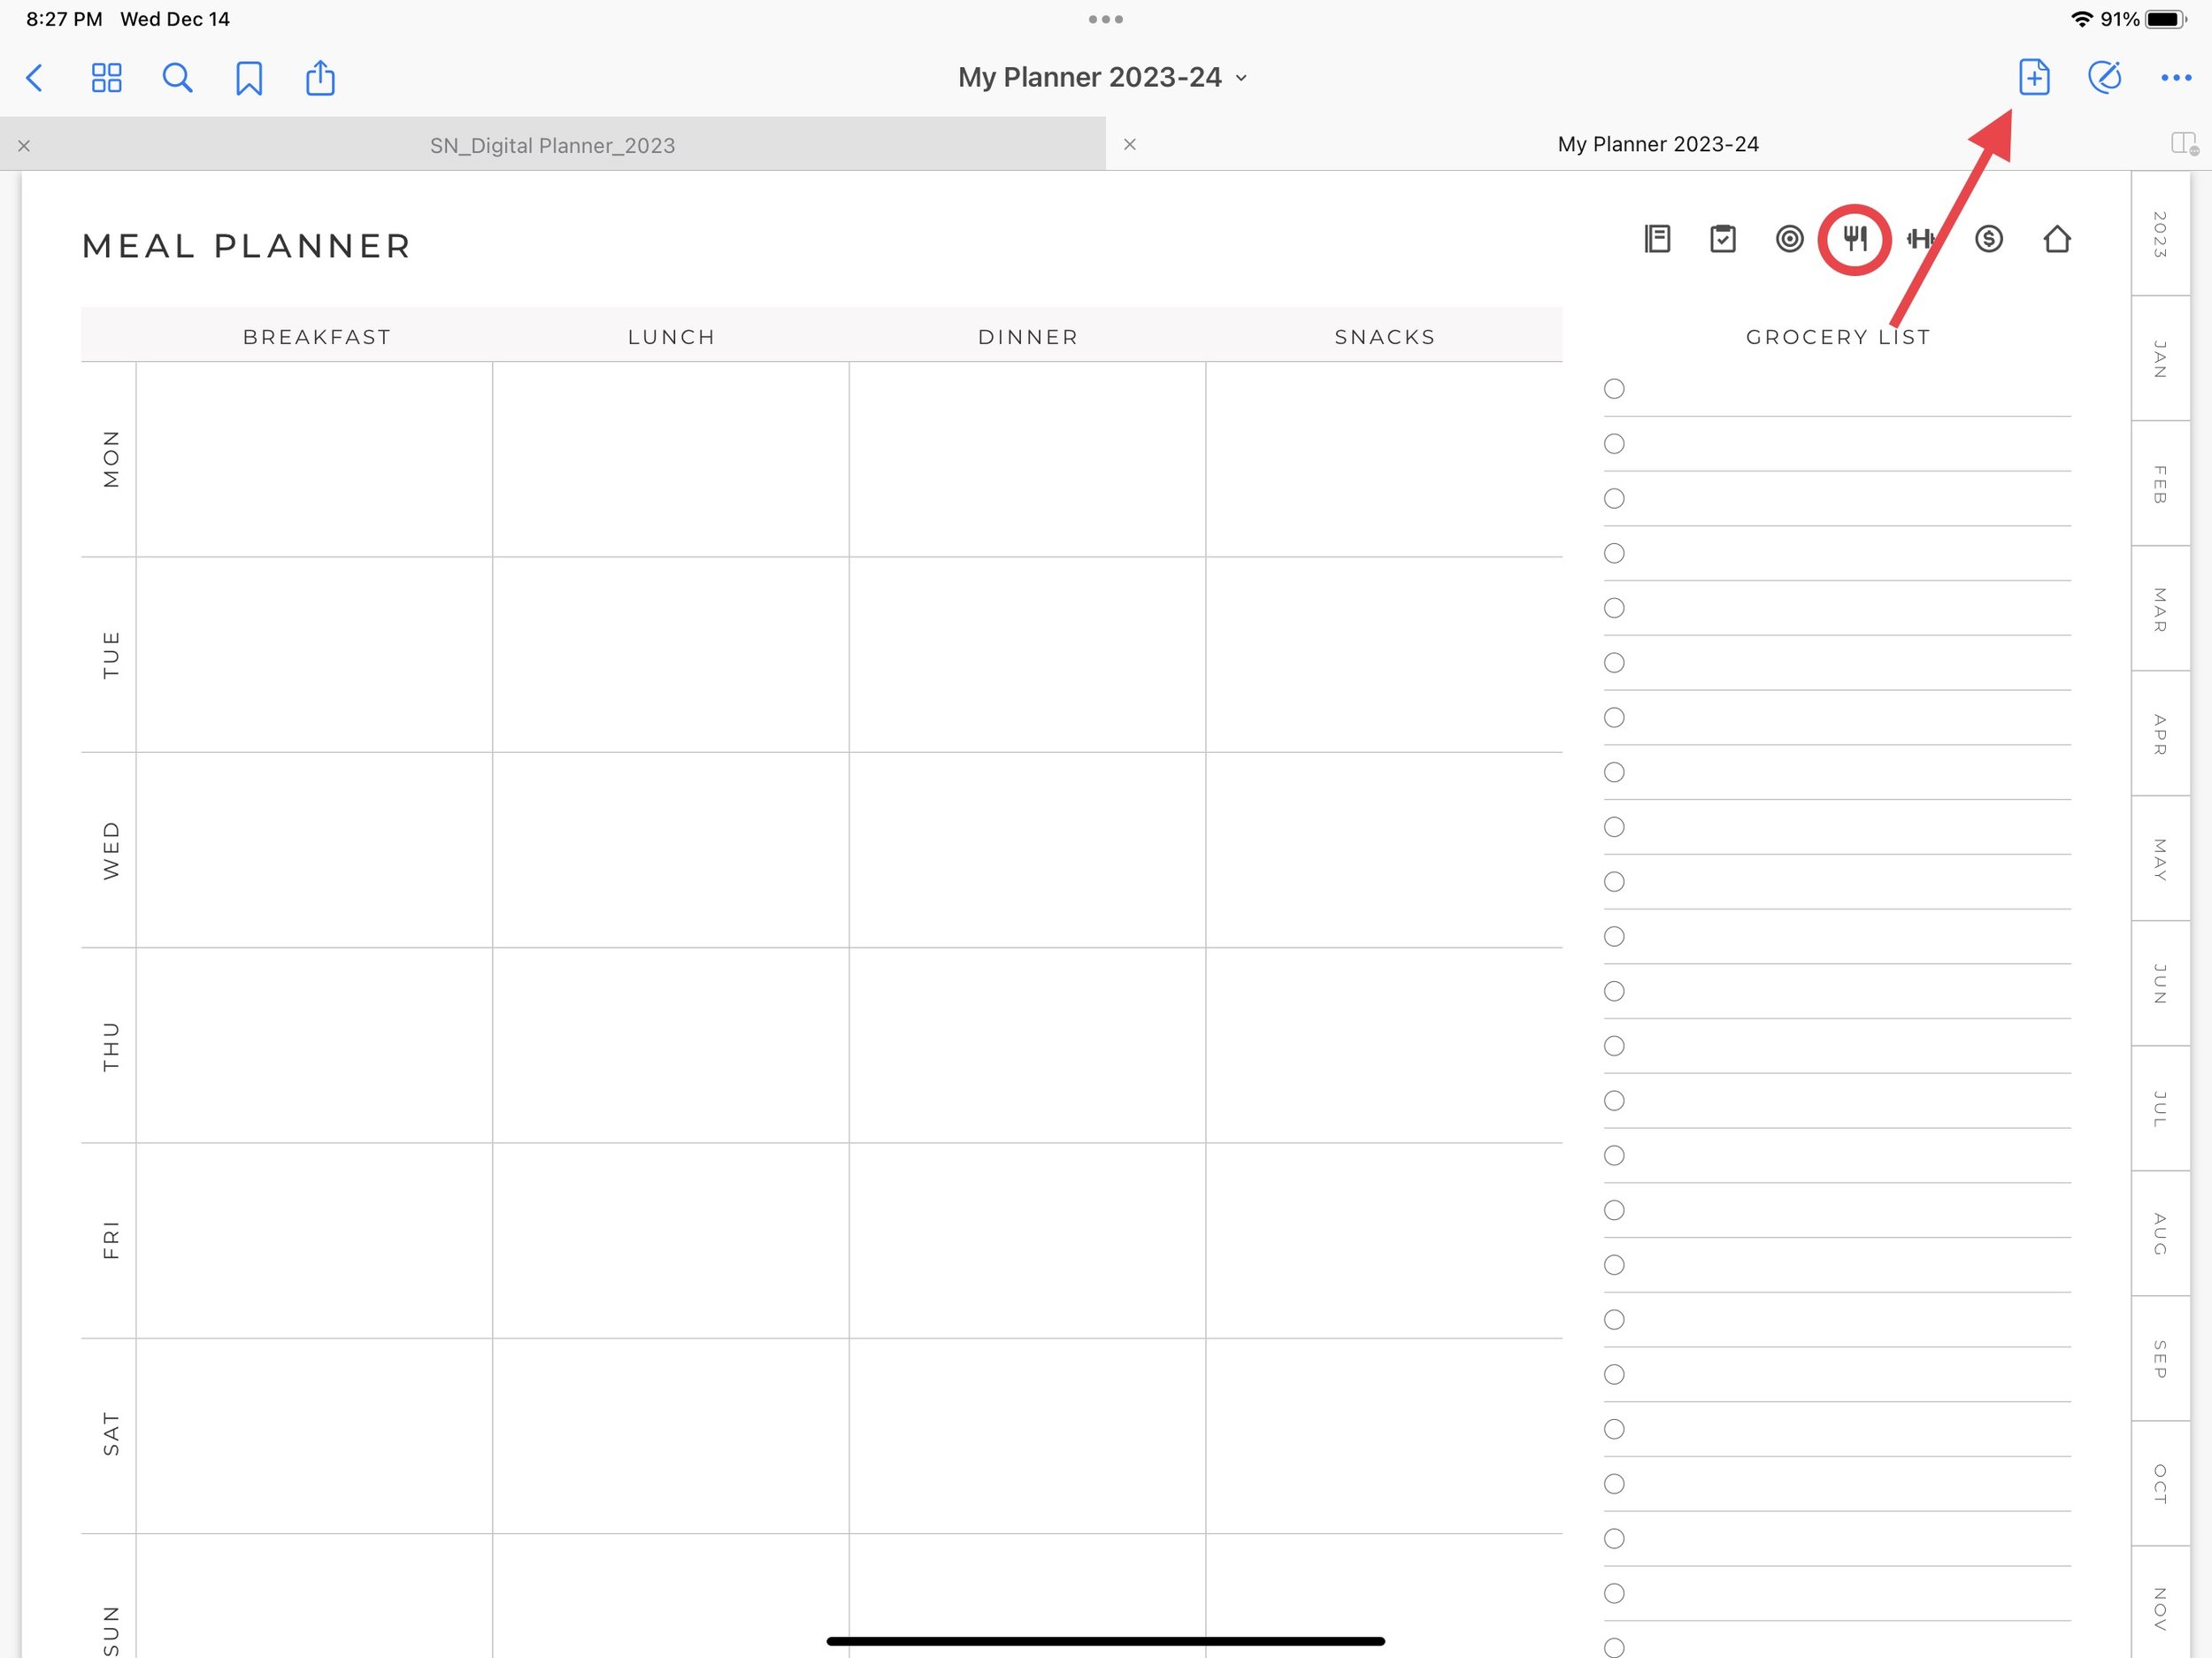Bookmark the current page
The width and height of the screenshot is (2212, 1658).
pyautogui.click(x=249, y=78)
